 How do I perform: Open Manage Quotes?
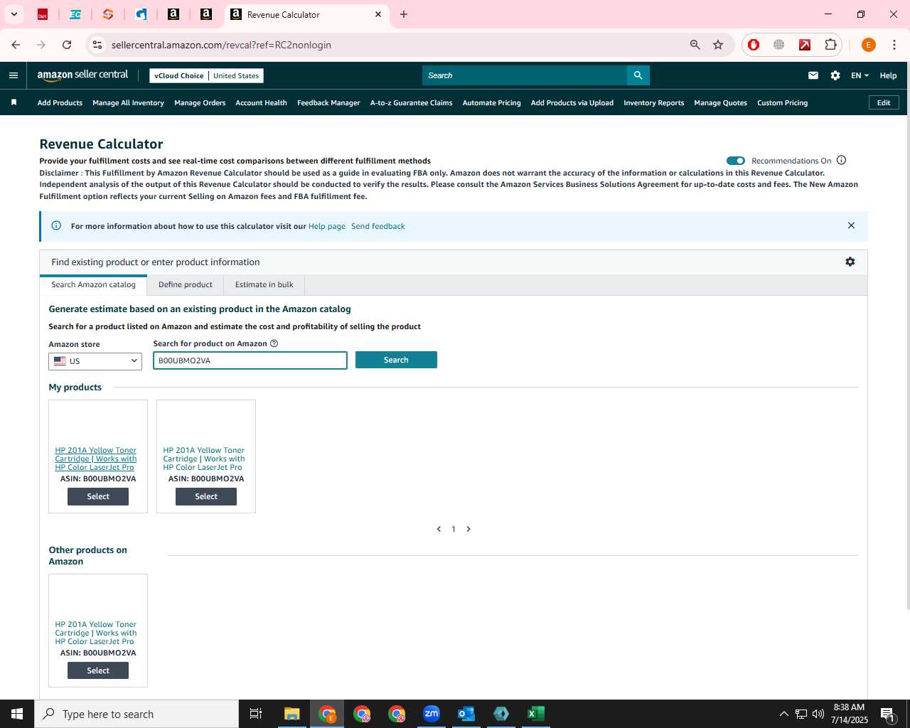(x=720, y=102)
